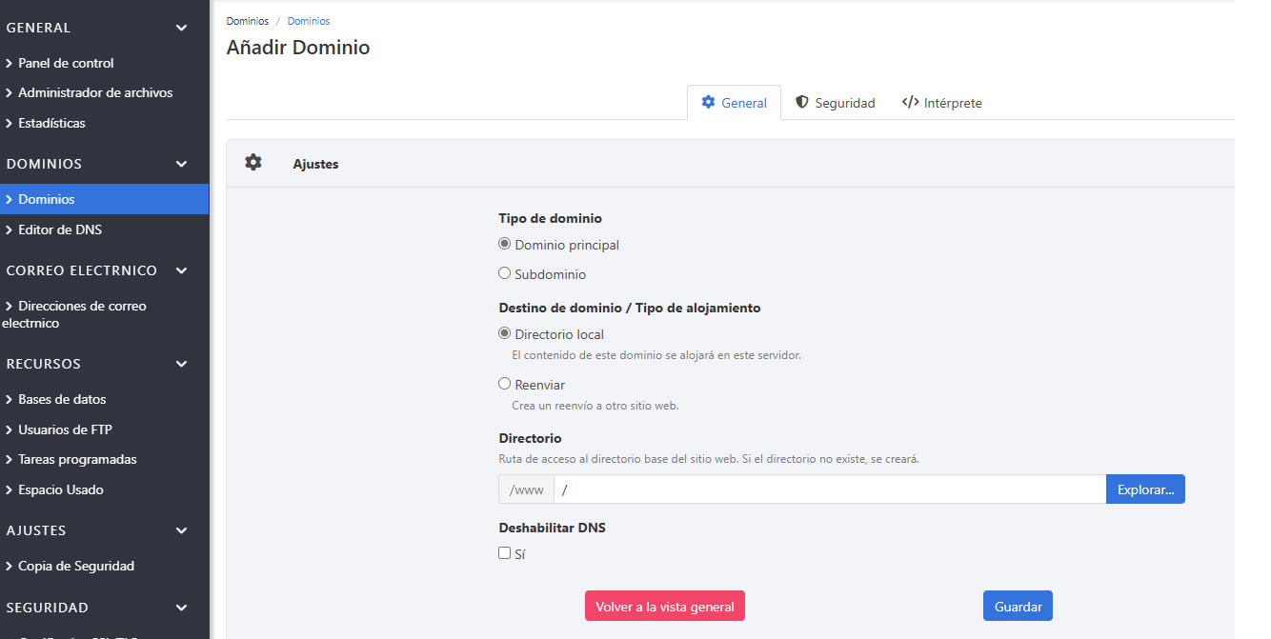Click the shield icon on Seguridad tab
1271x639 pixels.
[x=802, y=102]
